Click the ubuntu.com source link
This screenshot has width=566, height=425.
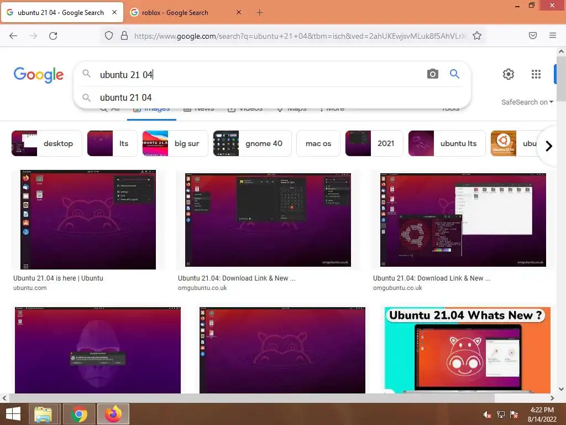(30, 288)
